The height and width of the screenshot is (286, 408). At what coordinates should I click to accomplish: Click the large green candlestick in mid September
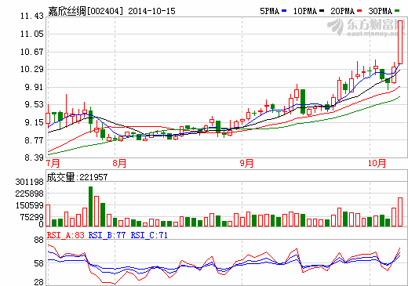tap(303, 101)
